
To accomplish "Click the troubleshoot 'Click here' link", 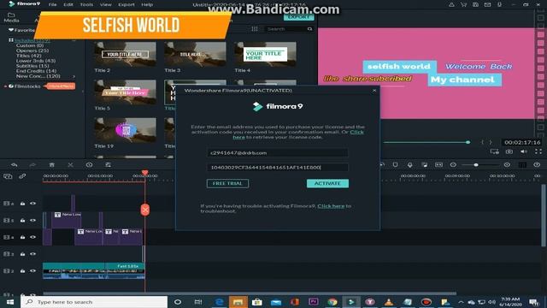I will click(x=331, y=206).
